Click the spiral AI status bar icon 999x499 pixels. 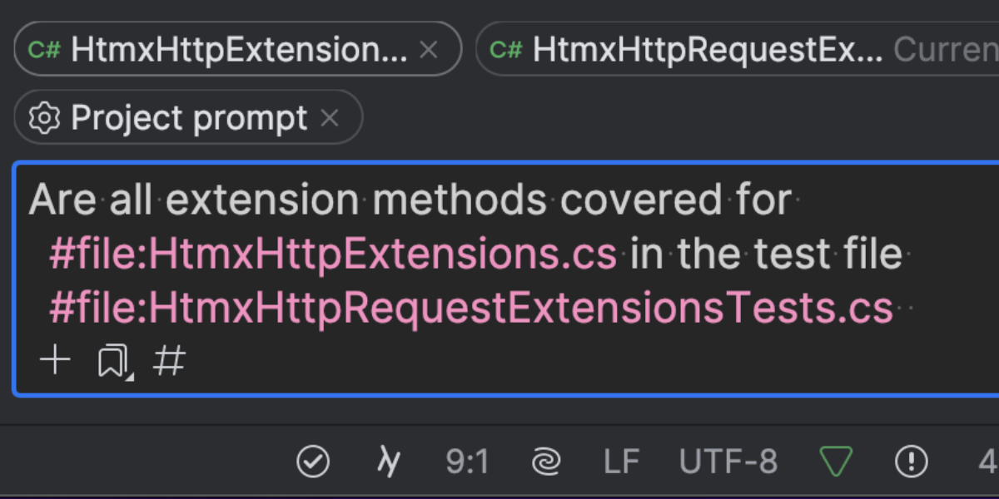coord(545,461)
